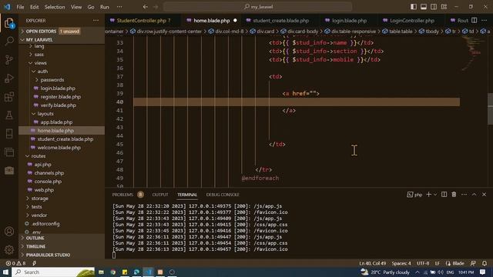
Task: Create new terminal with plus icon
Action: click(x=428, y=195)
